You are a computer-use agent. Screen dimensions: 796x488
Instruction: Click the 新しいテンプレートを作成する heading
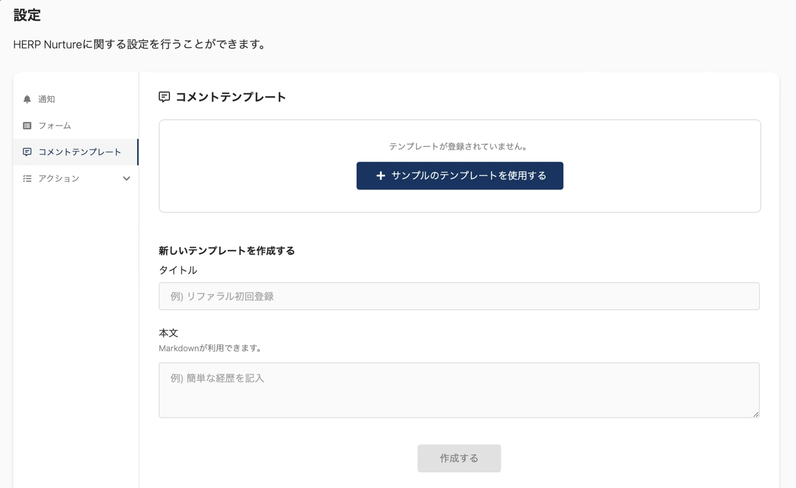[x=227, y=251]
